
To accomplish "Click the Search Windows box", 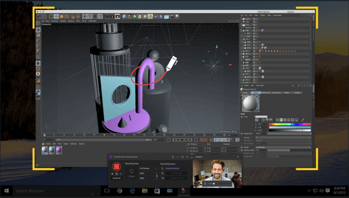I will (57, 191).
